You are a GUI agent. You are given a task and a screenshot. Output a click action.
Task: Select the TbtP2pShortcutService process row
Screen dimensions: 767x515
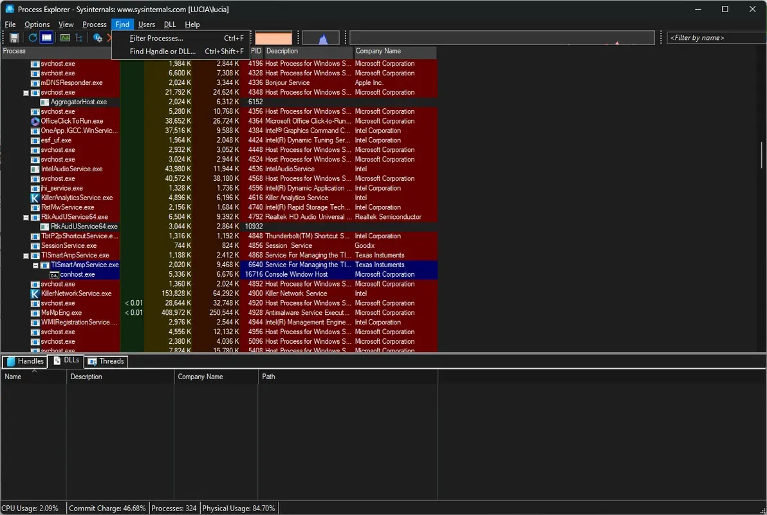click(x=219, y=236)
